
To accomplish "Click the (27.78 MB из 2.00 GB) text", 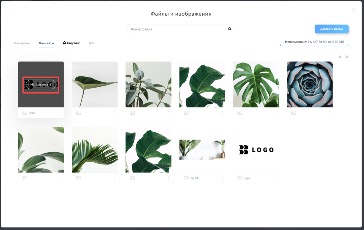I will coord(328,42).
